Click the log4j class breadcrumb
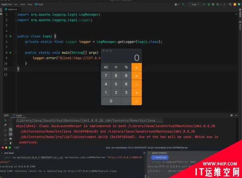 click(39, 4)
